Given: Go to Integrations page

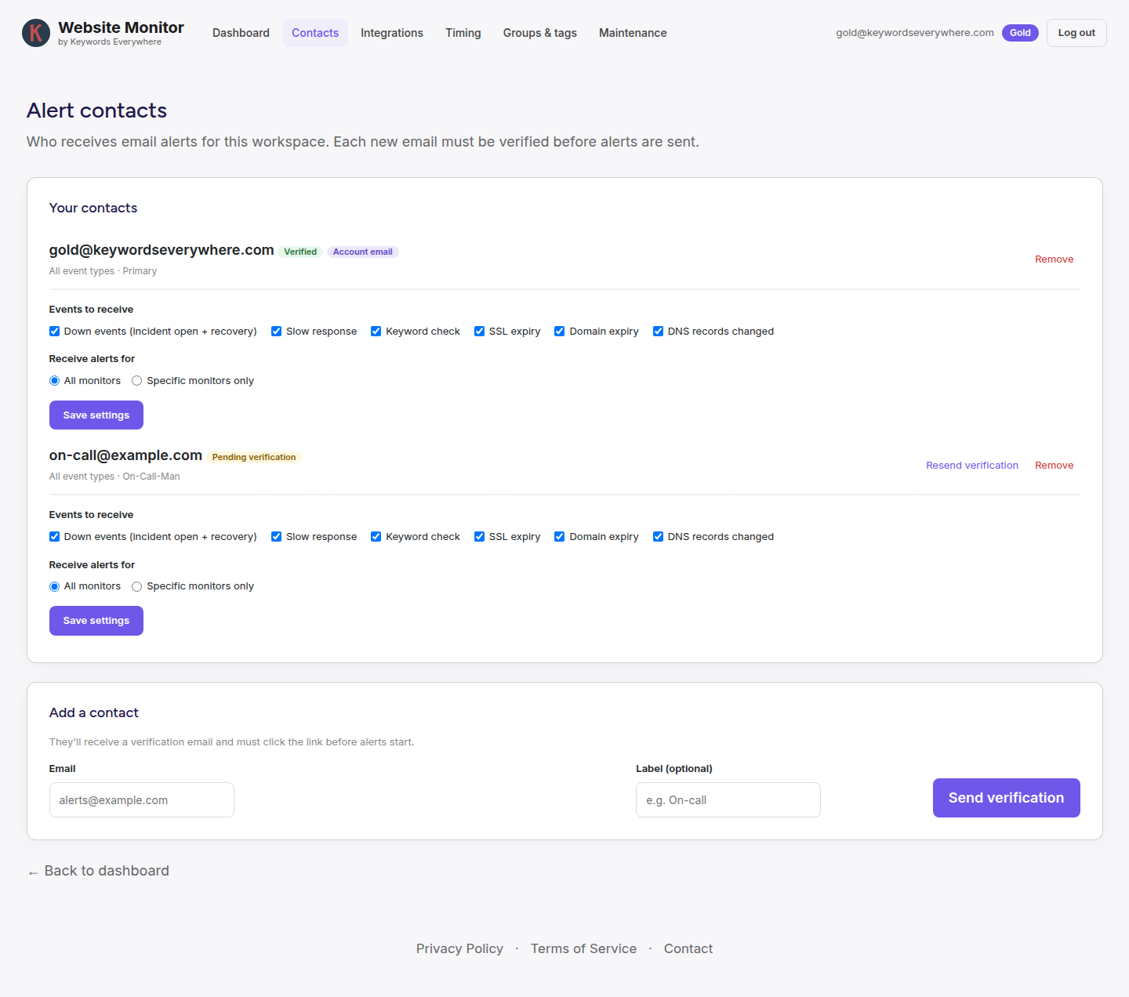Looking at the screenshot, I should click(392, 33).
